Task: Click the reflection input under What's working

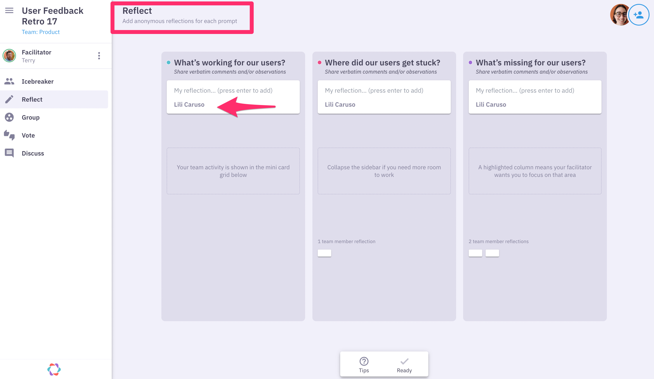Action: pyautogui.click(x=233, y=90)
